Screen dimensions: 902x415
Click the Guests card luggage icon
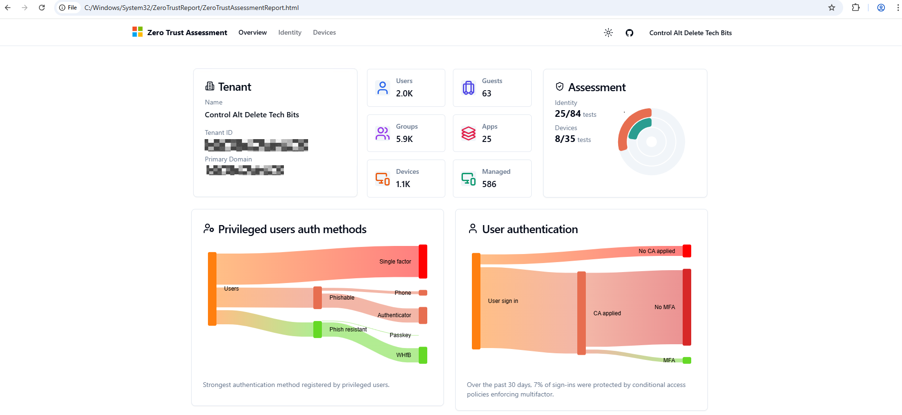point(469,88)
